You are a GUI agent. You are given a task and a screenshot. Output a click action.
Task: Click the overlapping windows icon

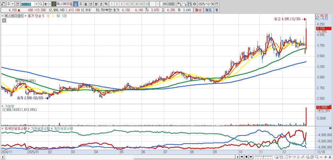point(281,157)
